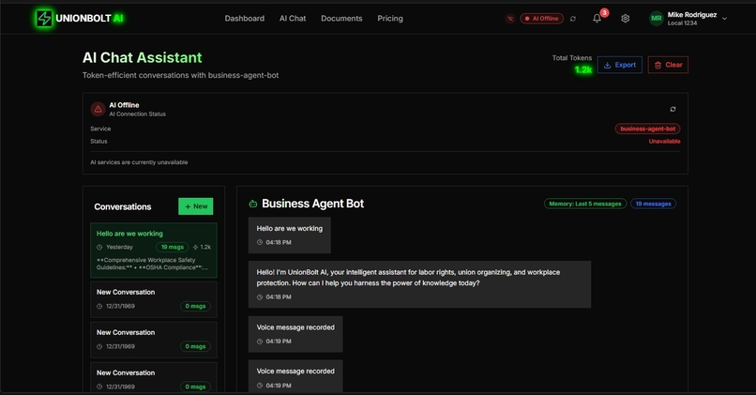Click the Mike Rodriguez user name
The height and width of the screenshot is (395, 756).
click(692, 14)
